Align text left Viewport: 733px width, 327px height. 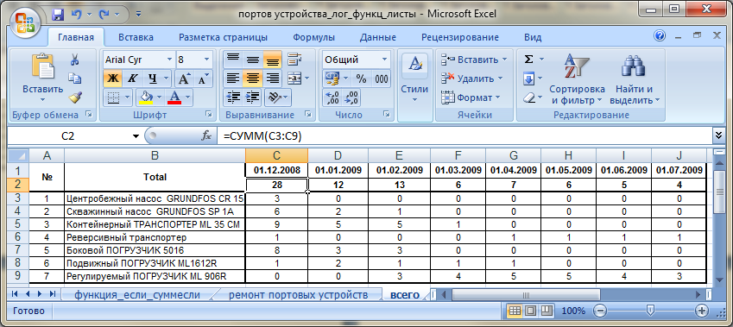[233, 79]
